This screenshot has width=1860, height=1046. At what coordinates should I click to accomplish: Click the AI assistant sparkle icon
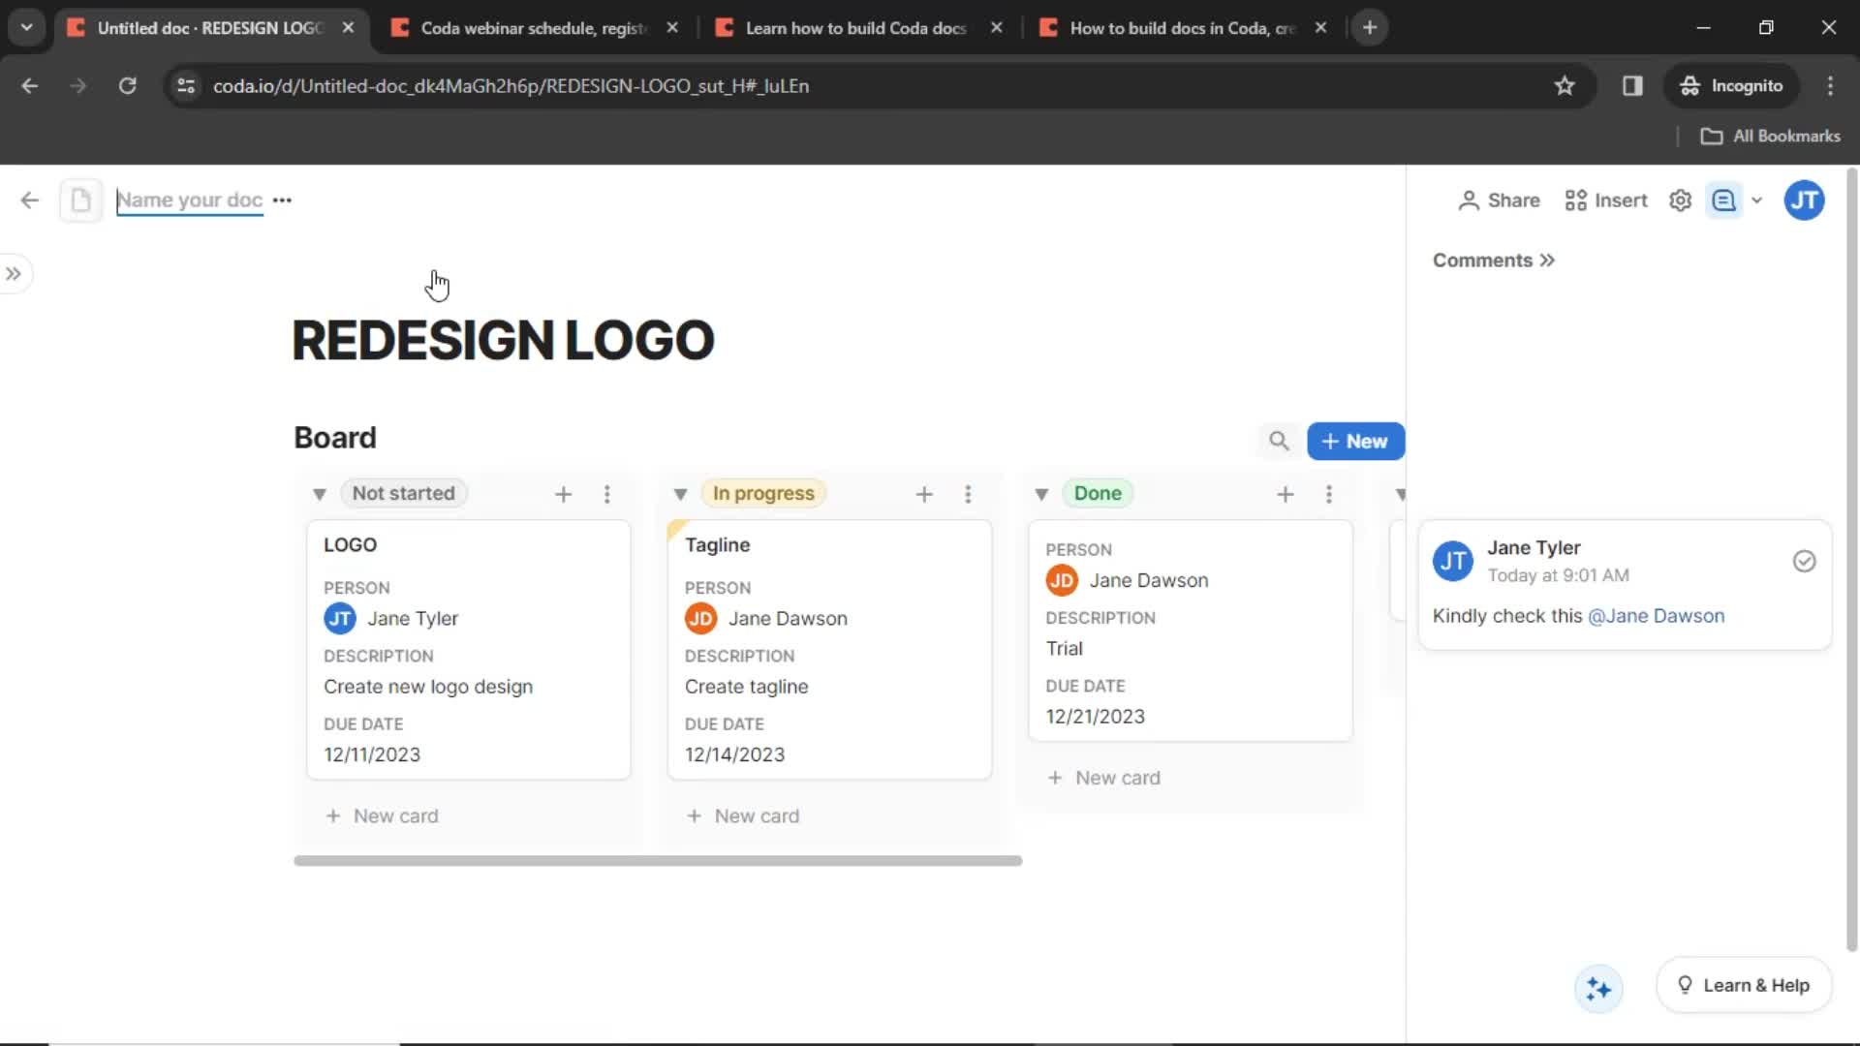1599,987
